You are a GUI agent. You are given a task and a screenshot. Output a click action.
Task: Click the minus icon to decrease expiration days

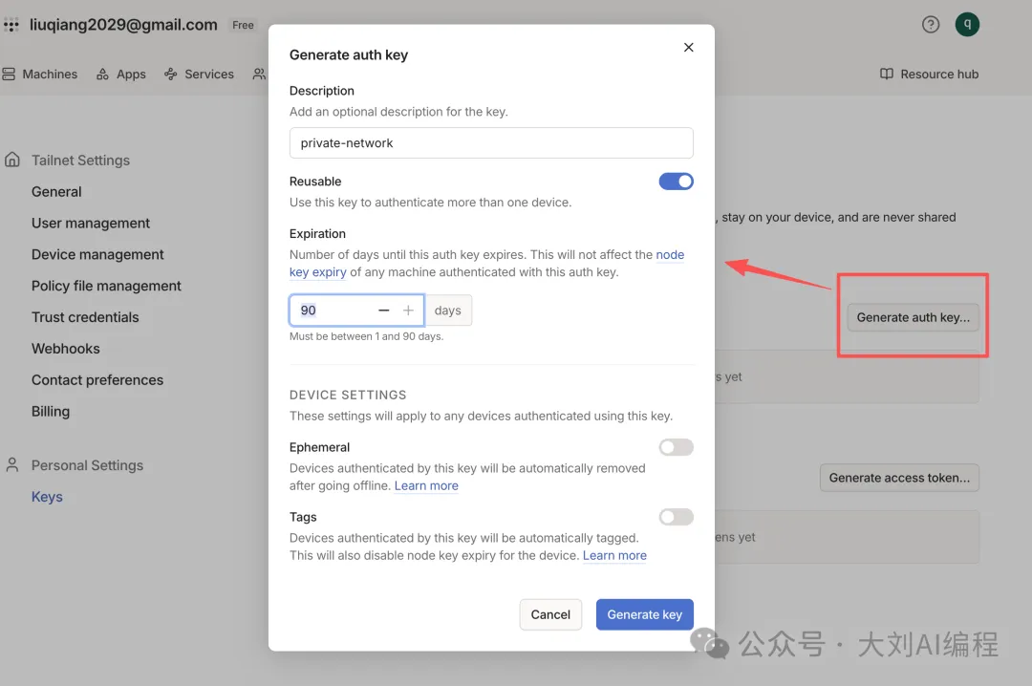click(384, 311)
